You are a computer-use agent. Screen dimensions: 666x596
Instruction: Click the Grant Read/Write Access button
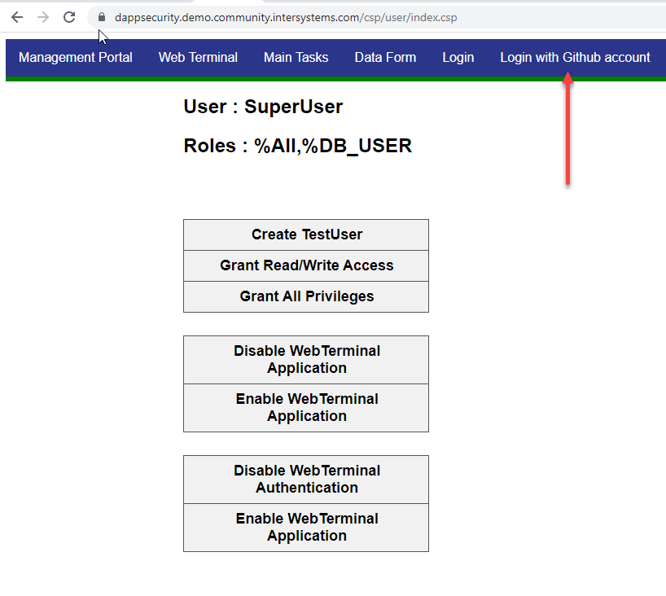coord(306,265)
